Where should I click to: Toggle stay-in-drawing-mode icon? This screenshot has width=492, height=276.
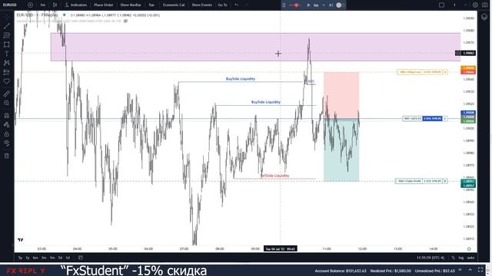point(7,124)
